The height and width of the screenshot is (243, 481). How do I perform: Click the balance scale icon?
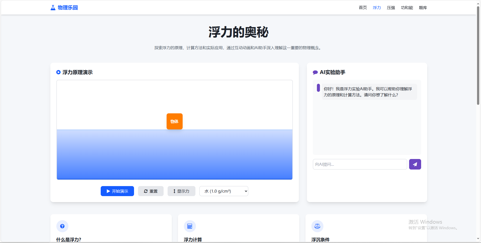pos(317,226)
